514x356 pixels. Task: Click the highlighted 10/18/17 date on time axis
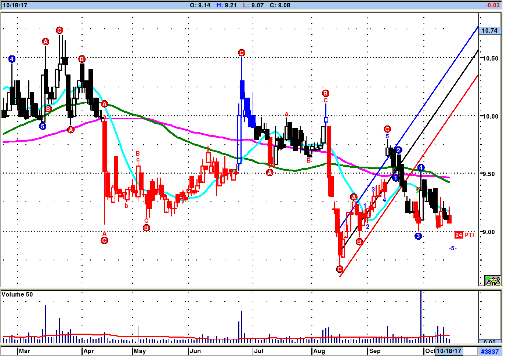pos(449,351)
